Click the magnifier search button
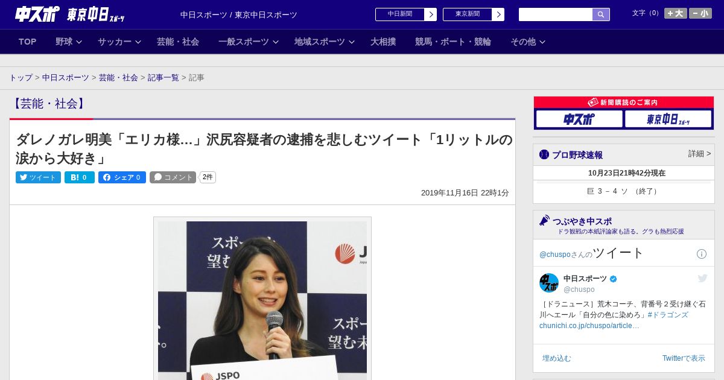Screen dimensions: 724x380 pyautogui.click(x=601, y=14)
